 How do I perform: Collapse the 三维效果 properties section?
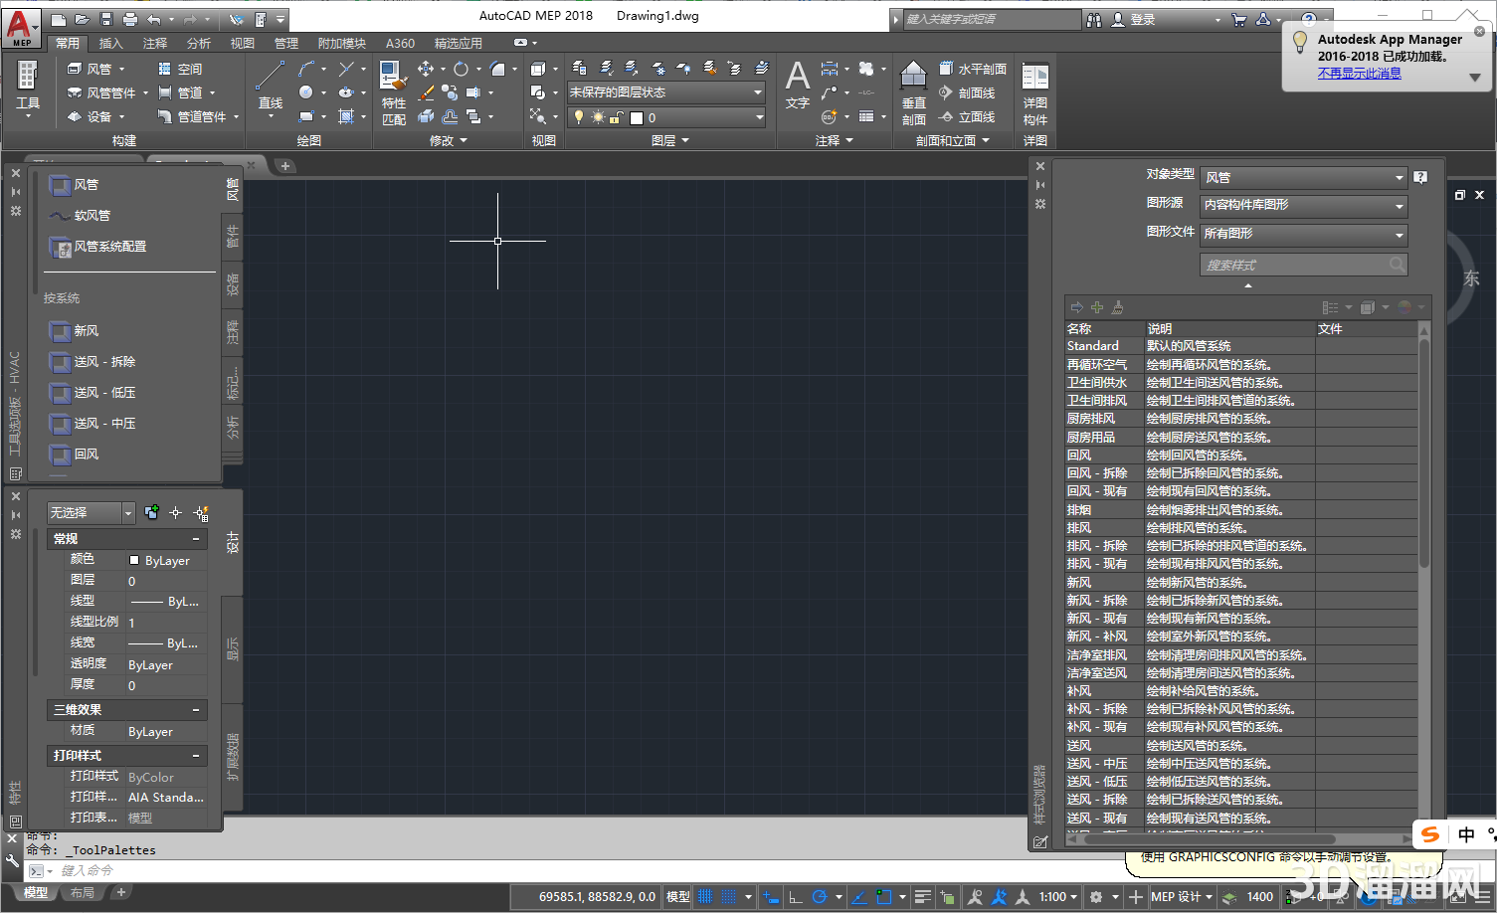click(x=196, y=710)
